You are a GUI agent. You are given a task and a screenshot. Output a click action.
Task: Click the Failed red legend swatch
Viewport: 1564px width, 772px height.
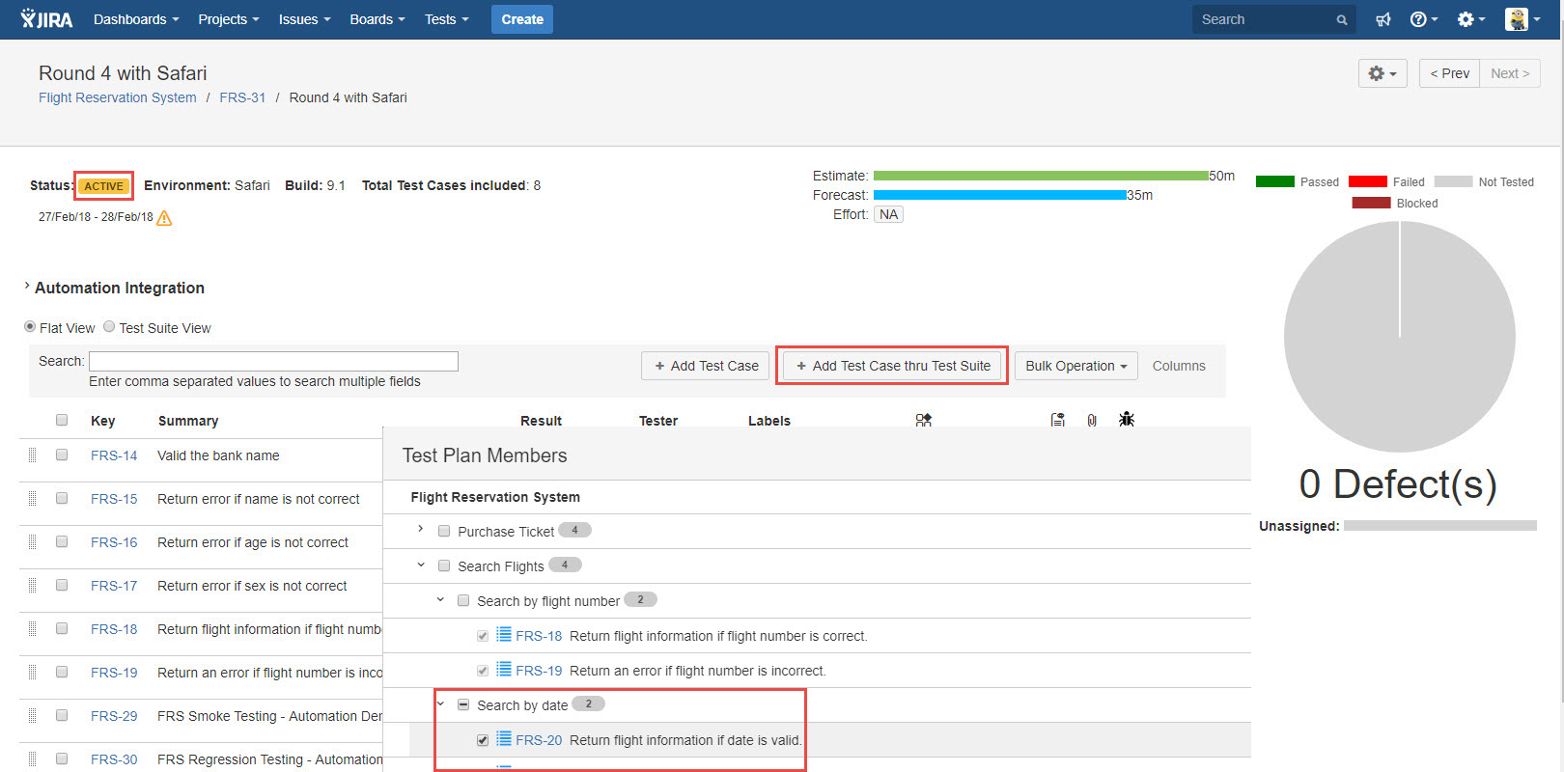click(1367, 181)
